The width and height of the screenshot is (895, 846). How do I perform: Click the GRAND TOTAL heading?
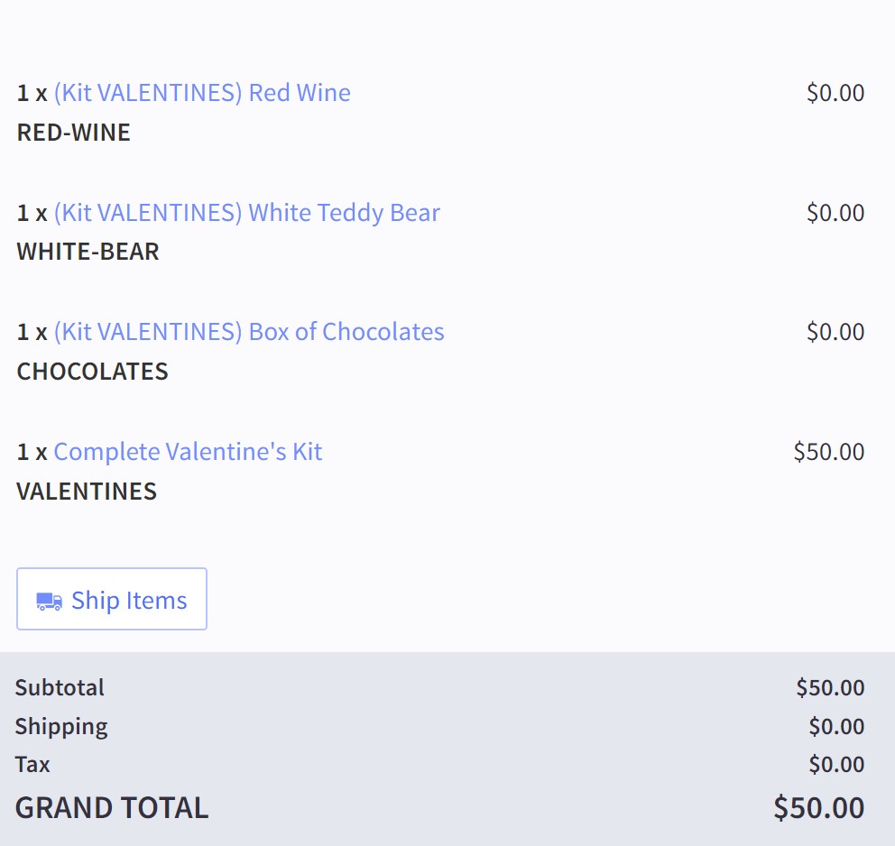[x=112, y=807]
